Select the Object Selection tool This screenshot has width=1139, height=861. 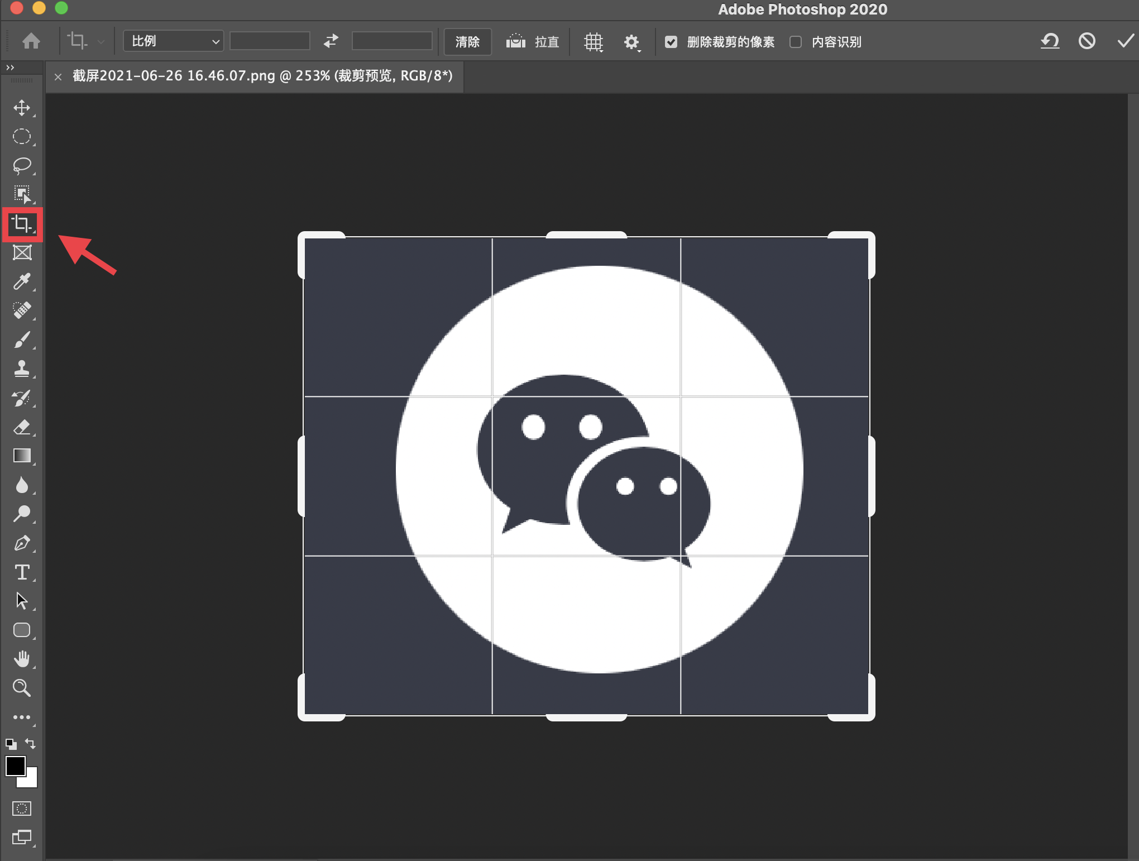pyautogui.click(x=22, y=195)
